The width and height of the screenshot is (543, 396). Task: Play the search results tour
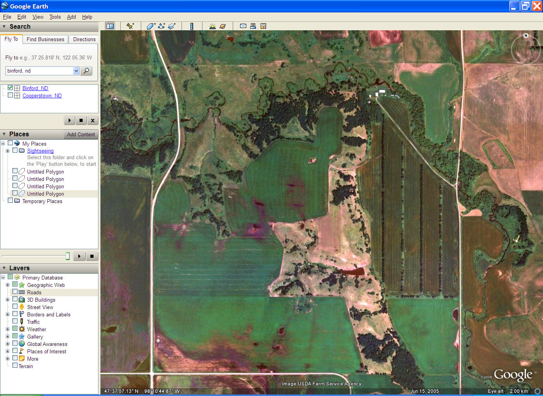(69, 120)
